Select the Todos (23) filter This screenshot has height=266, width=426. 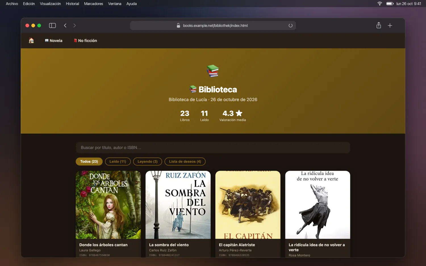[89, 161]
